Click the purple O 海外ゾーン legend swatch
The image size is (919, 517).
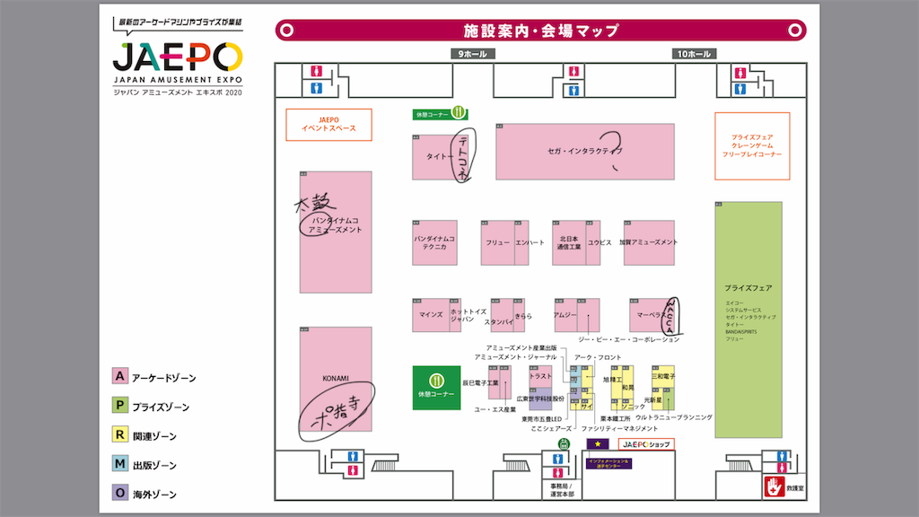pos(120,493)
